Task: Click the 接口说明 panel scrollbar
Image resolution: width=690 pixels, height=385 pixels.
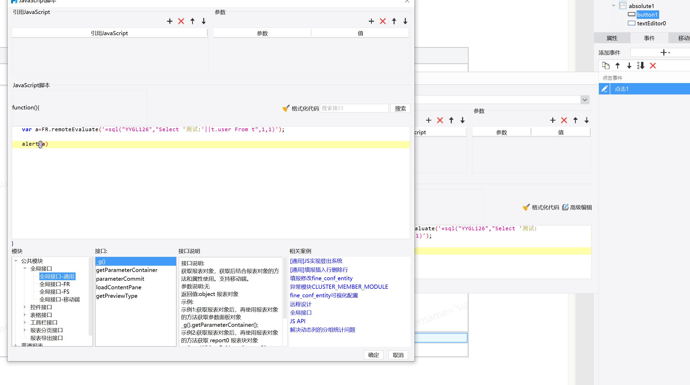Action: (285, 288)
